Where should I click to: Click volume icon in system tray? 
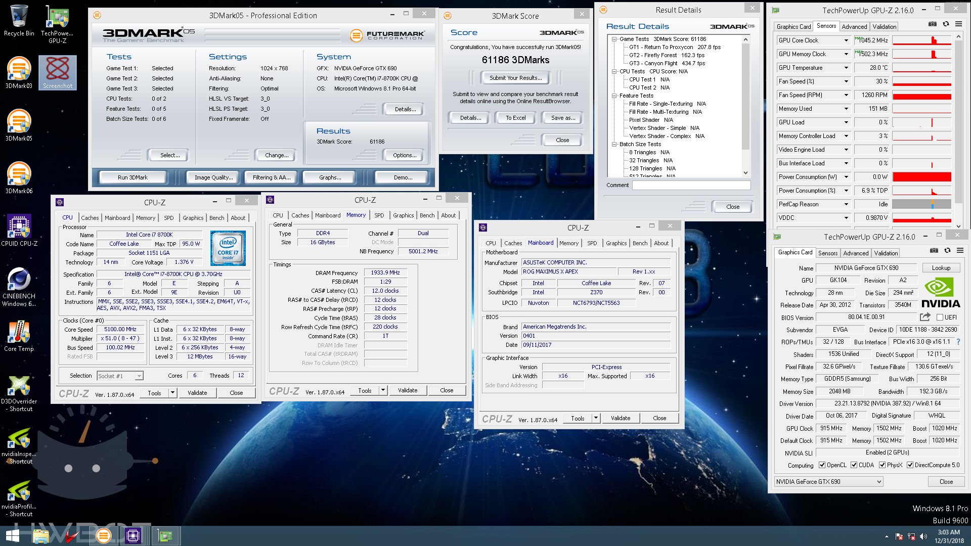pos(923,536)
